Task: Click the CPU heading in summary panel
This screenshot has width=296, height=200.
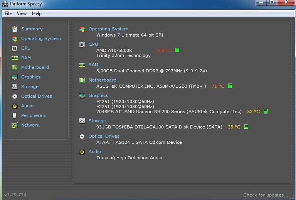Action: coord(93,44)
